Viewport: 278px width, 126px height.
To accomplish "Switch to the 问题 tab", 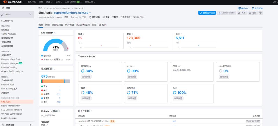I will tap(47, 25).
